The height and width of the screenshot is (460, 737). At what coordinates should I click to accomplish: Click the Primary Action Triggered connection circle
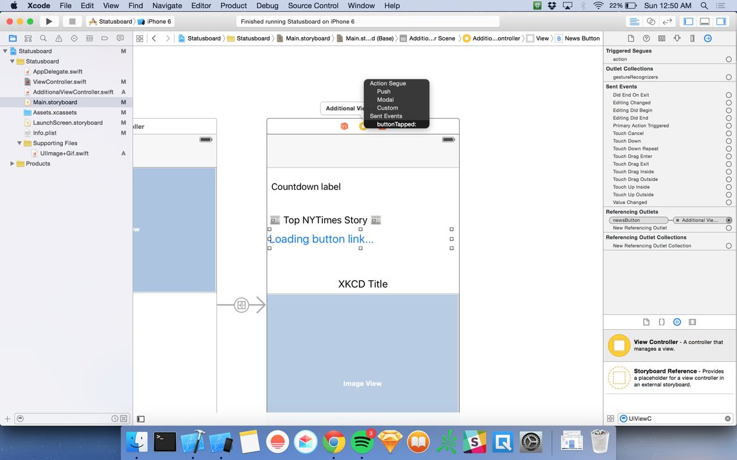point(729,126)
